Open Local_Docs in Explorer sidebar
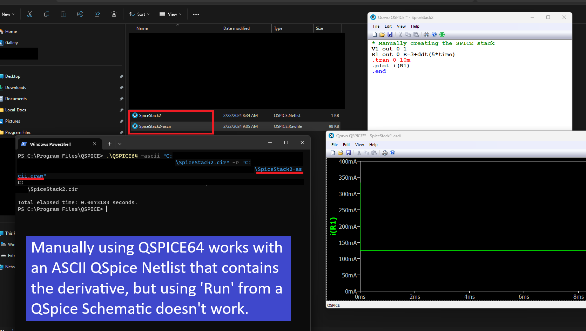The image size is (586, 331). (15, 110)
